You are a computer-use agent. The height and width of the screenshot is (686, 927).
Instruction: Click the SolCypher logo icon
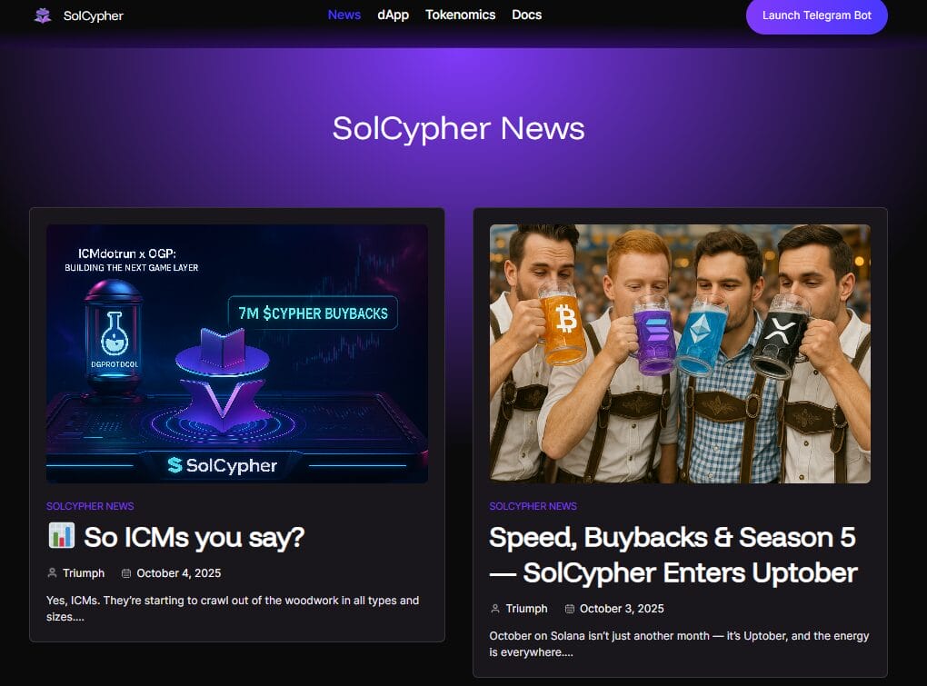[x=43, y=15]
